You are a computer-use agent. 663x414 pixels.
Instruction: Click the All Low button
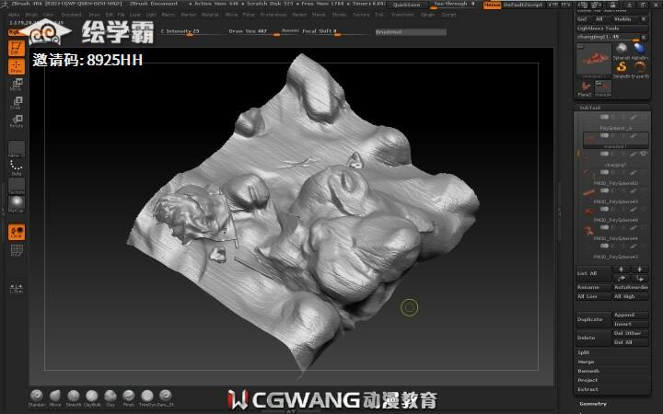point(594,296)
